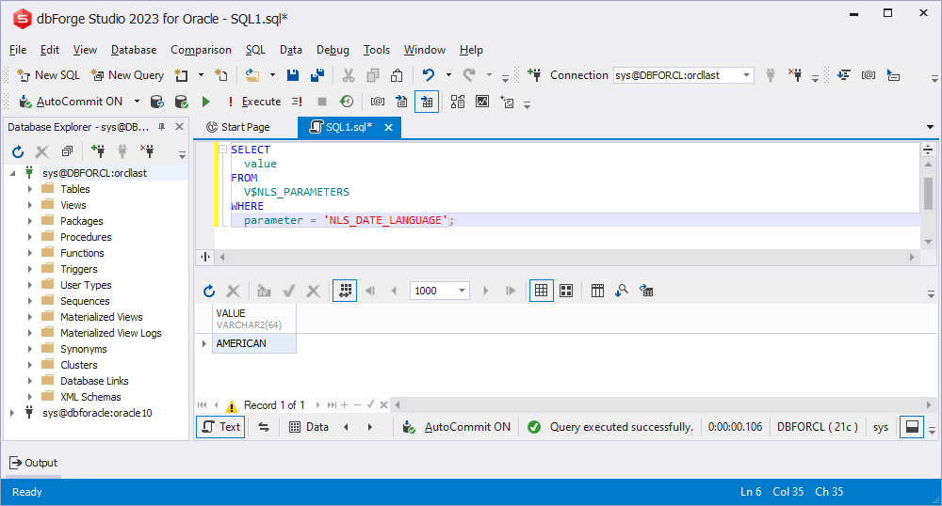Image resolution: width=942 pixels, height=506 pixels.
Task: Switch to the Text view button
Action: pyautogui.click(x=221, y=427)
